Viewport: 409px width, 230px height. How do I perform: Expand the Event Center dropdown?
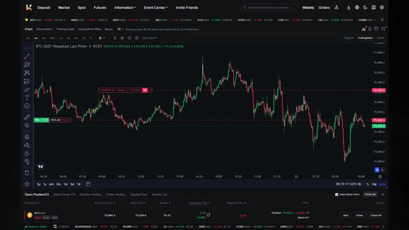pyautogui.click(x=156, y=8)
